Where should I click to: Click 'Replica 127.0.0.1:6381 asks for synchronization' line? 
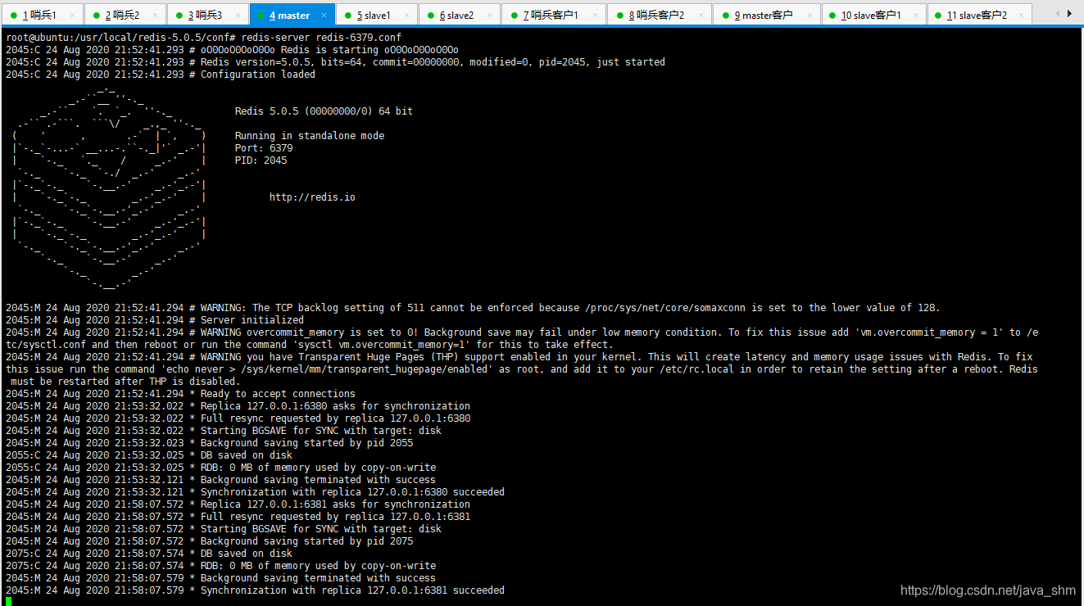click(x=238, y=504)
